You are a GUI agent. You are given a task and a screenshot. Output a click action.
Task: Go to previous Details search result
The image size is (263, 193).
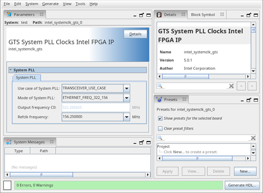click(x=241, y=86)
